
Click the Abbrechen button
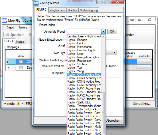pos(113,121)
